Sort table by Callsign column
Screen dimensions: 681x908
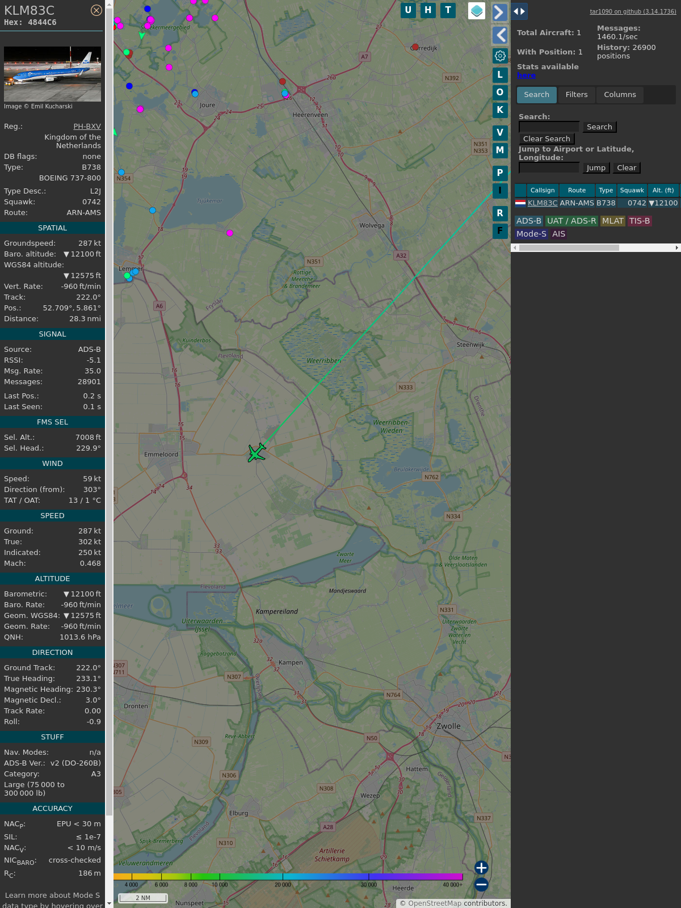(543, 191)
